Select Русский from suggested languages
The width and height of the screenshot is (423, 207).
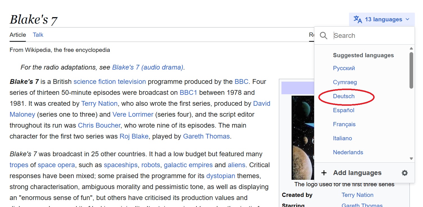344,68
